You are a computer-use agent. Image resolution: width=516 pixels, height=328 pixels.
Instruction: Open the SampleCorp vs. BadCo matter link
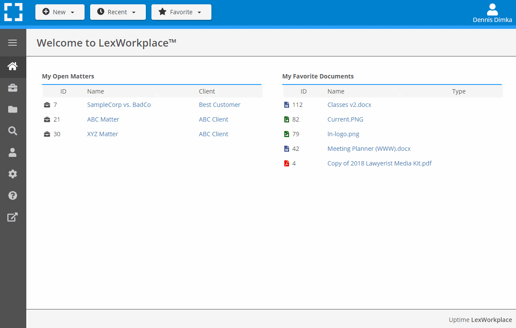pyautogui.click(x=119, y=104)
